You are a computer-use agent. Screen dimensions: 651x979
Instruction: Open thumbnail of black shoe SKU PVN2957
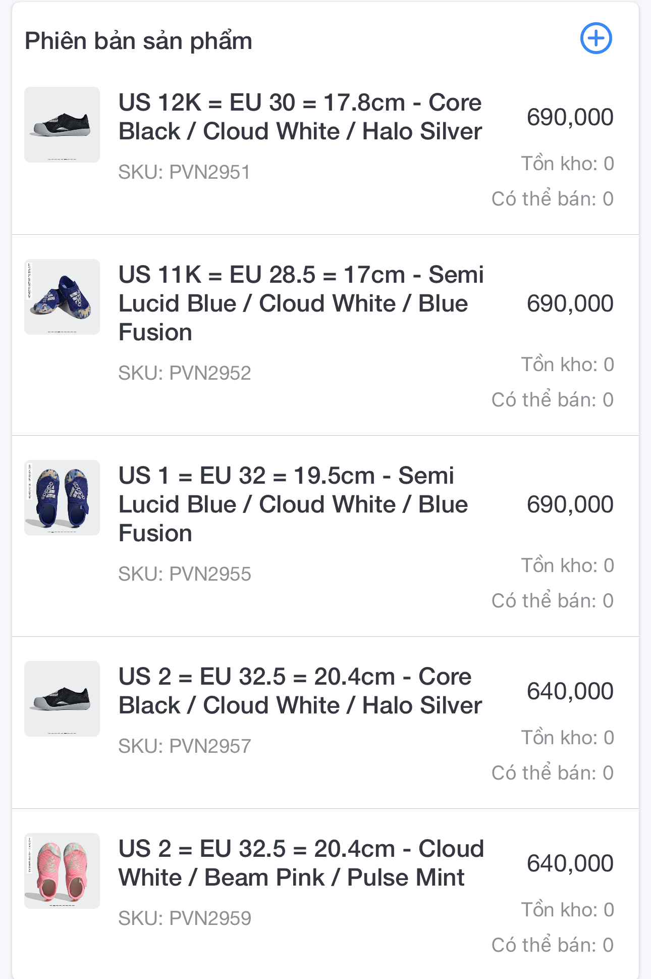[x=62, y=699]
